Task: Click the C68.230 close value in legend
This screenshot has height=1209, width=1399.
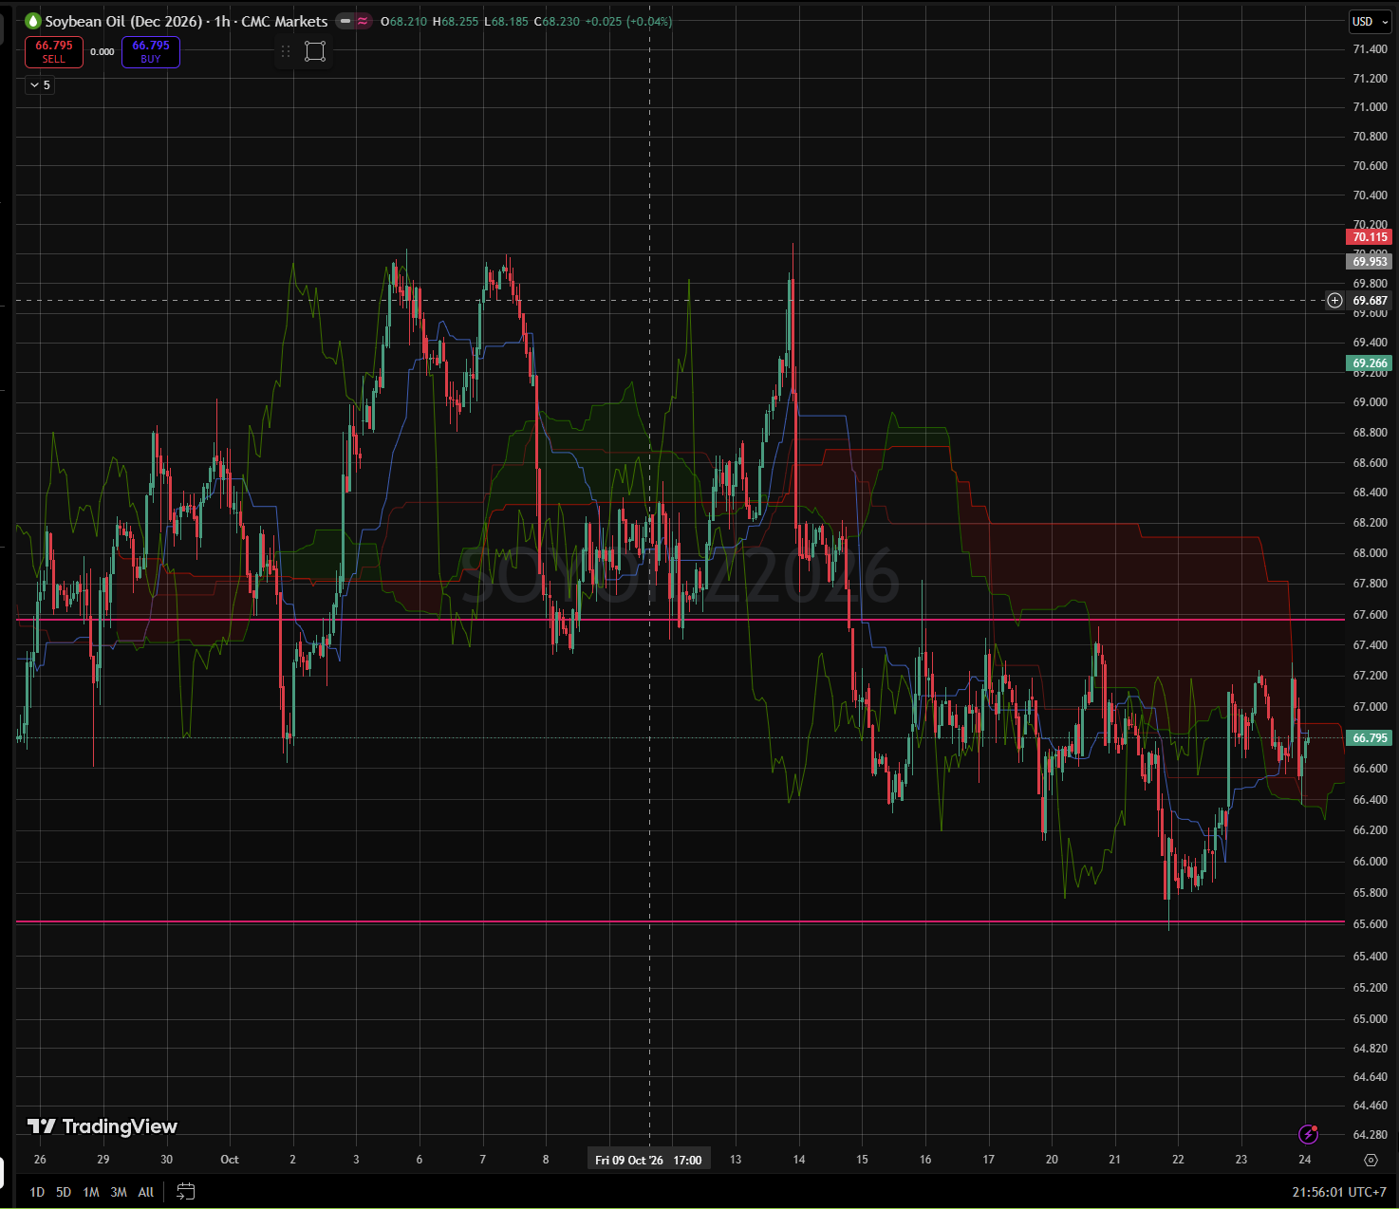Action: pos(557,21)
